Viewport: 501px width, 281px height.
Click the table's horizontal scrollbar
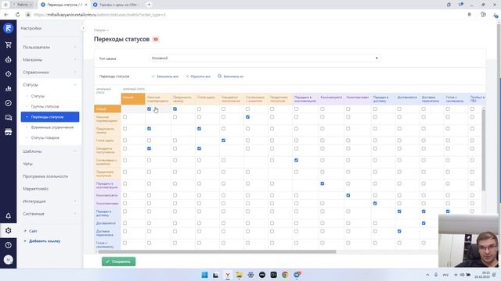coord(217,251)
